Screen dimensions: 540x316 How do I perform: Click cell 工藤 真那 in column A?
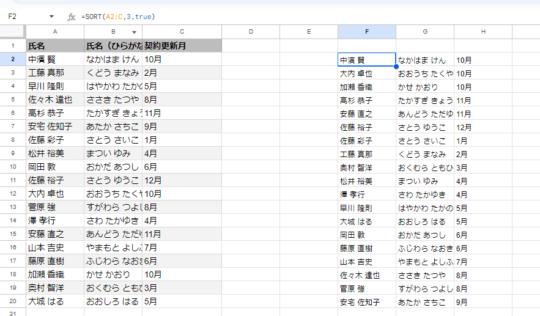[55, 73]
